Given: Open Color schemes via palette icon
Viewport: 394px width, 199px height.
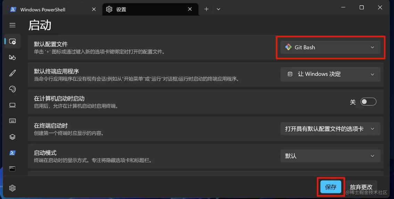Looking at the screenshot, I should coord(13,89).
